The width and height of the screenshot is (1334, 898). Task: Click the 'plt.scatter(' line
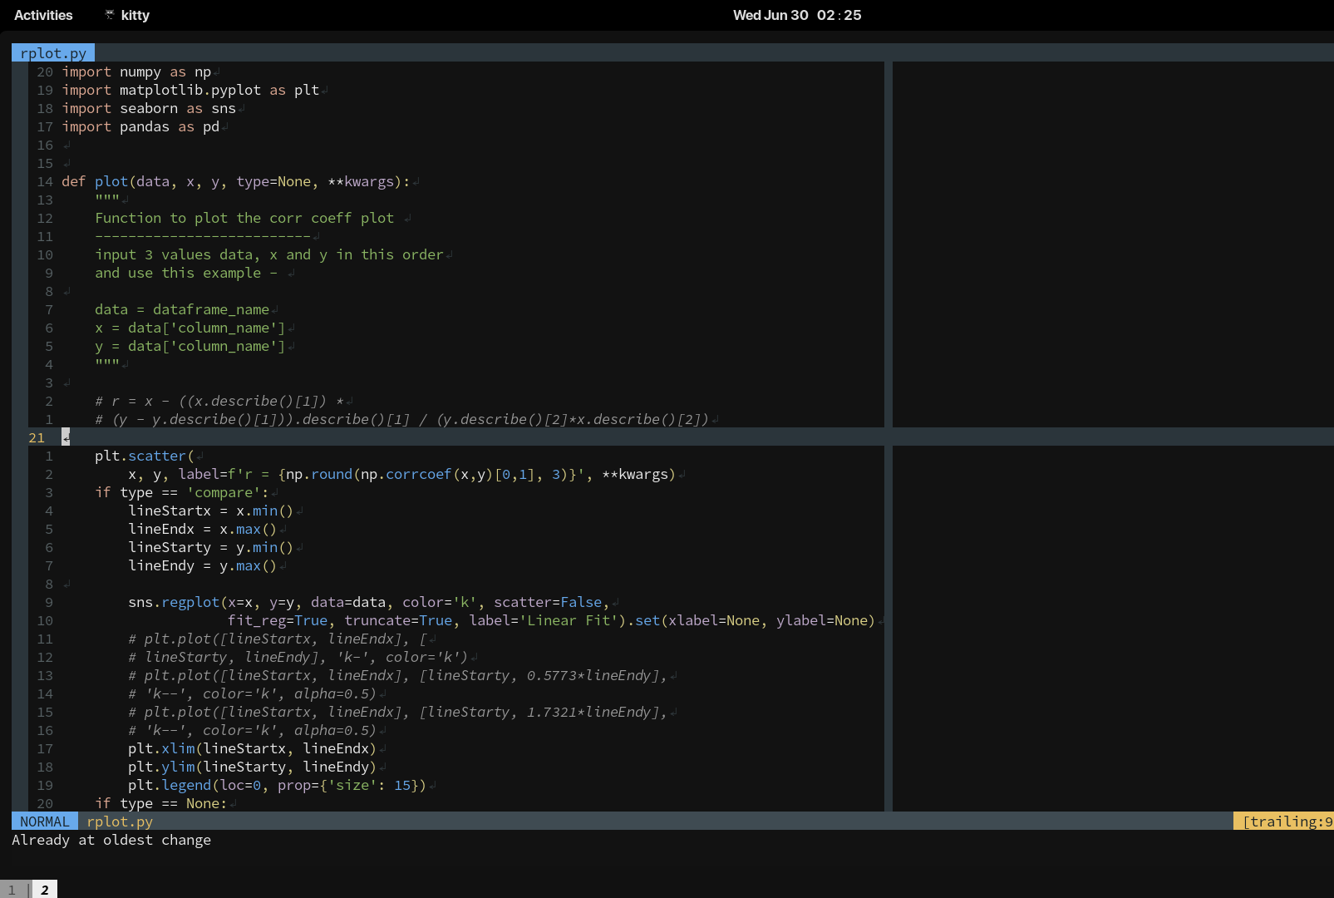[x=145, y=456]
